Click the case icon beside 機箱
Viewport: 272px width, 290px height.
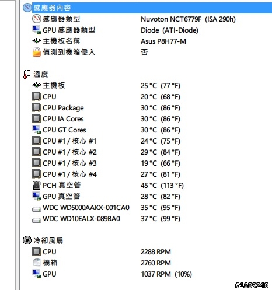click(x=37, y=263)
